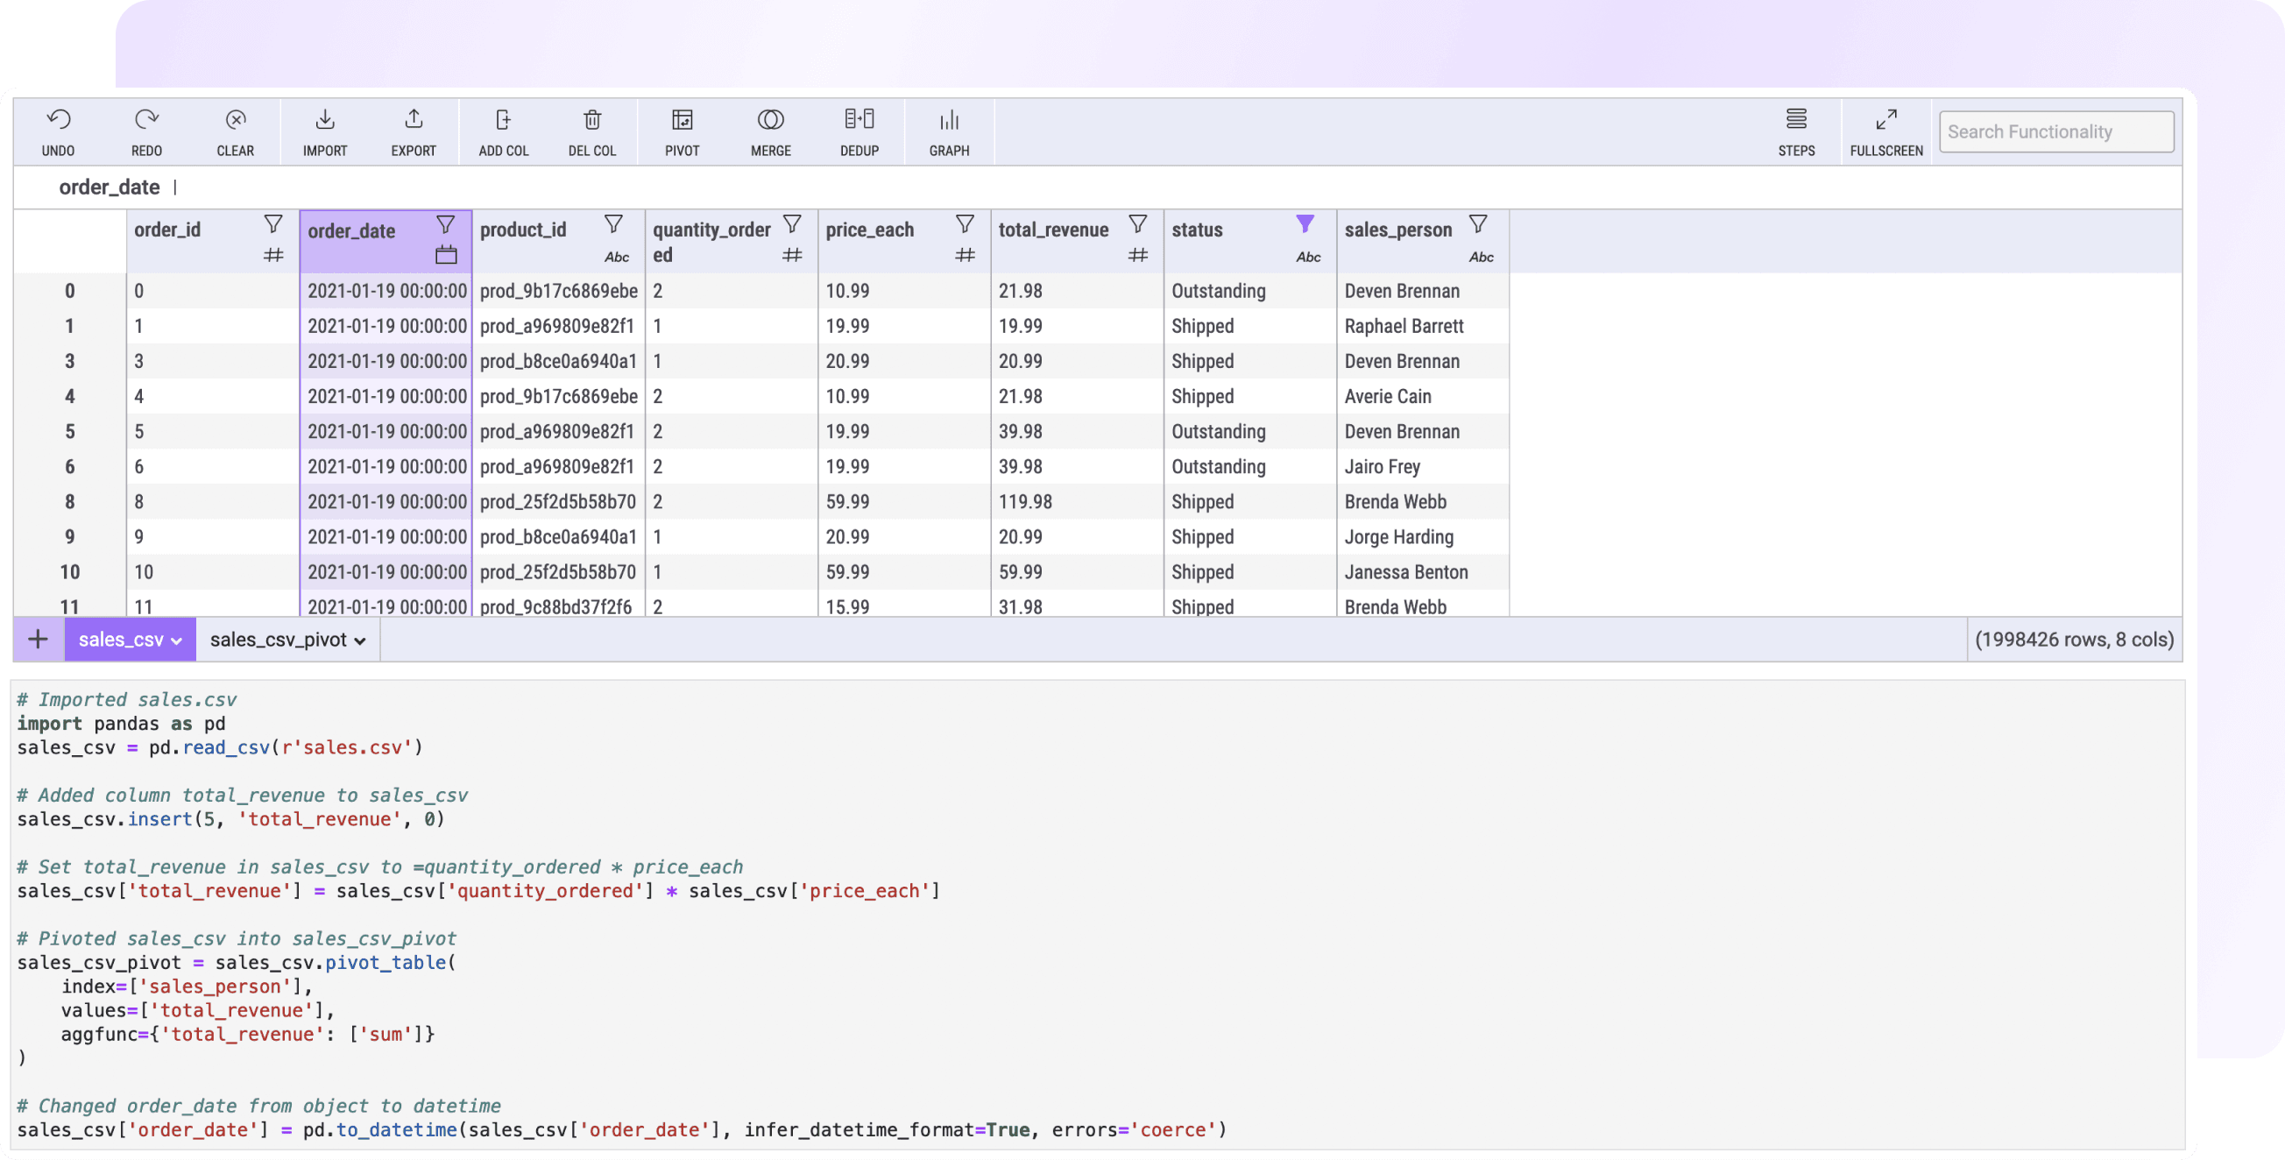The height and width of the screenshot is (1160, 2285).
Task: Add a new sheet with the plus button
Action: 38,639
